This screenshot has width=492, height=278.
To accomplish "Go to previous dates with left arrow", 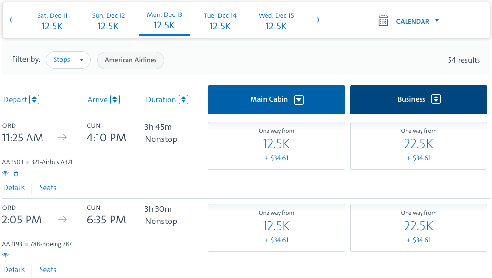I will (11, 20).
